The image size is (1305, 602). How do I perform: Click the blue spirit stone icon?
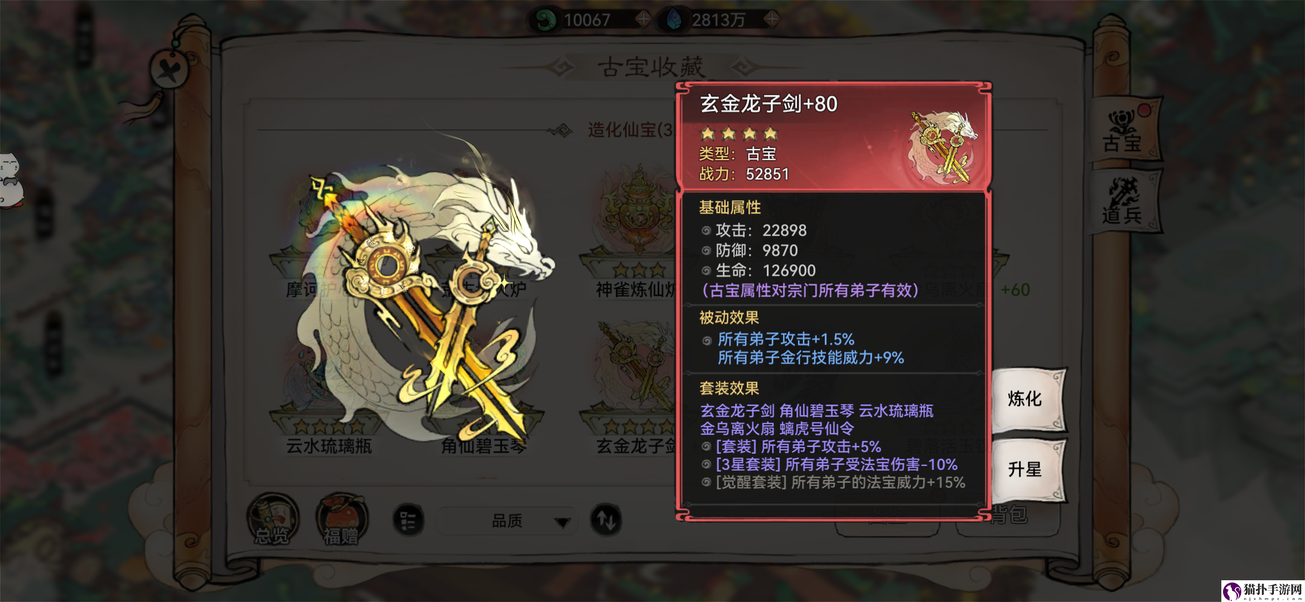(674, 20)
